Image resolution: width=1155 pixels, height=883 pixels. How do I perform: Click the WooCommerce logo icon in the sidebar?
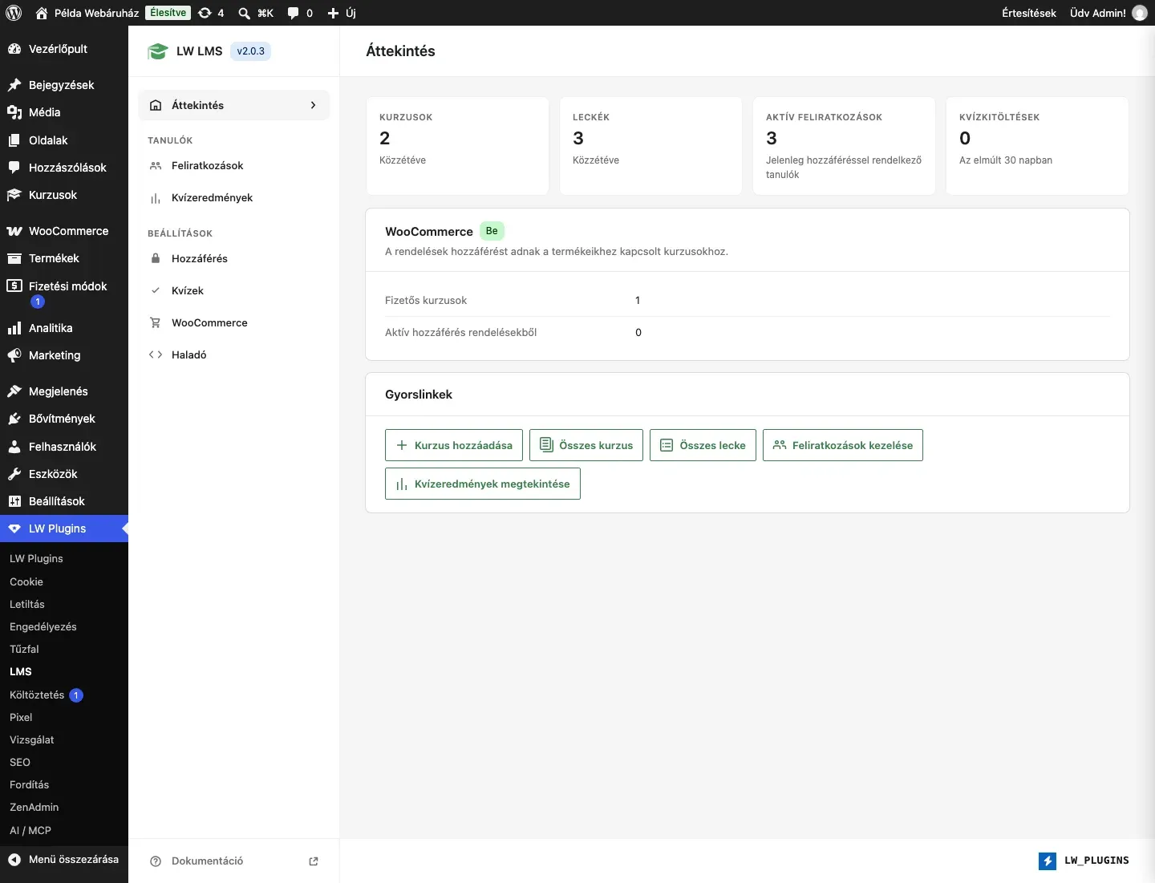click(14, 231)
